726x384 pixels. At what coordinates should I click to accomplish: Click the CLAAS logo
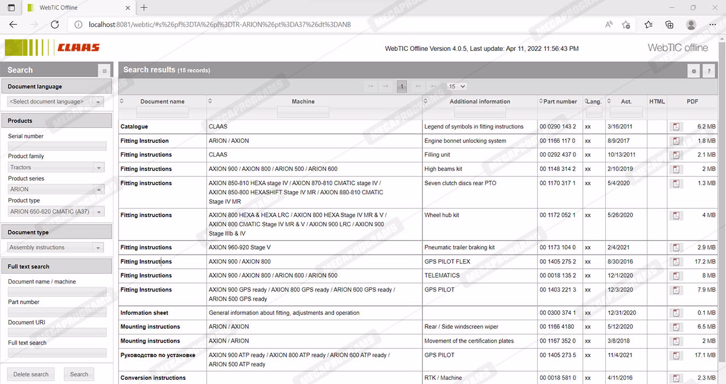point(53,48)
